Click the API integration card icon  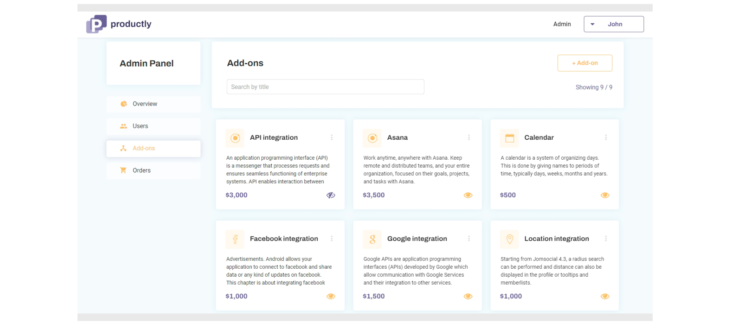235,138
